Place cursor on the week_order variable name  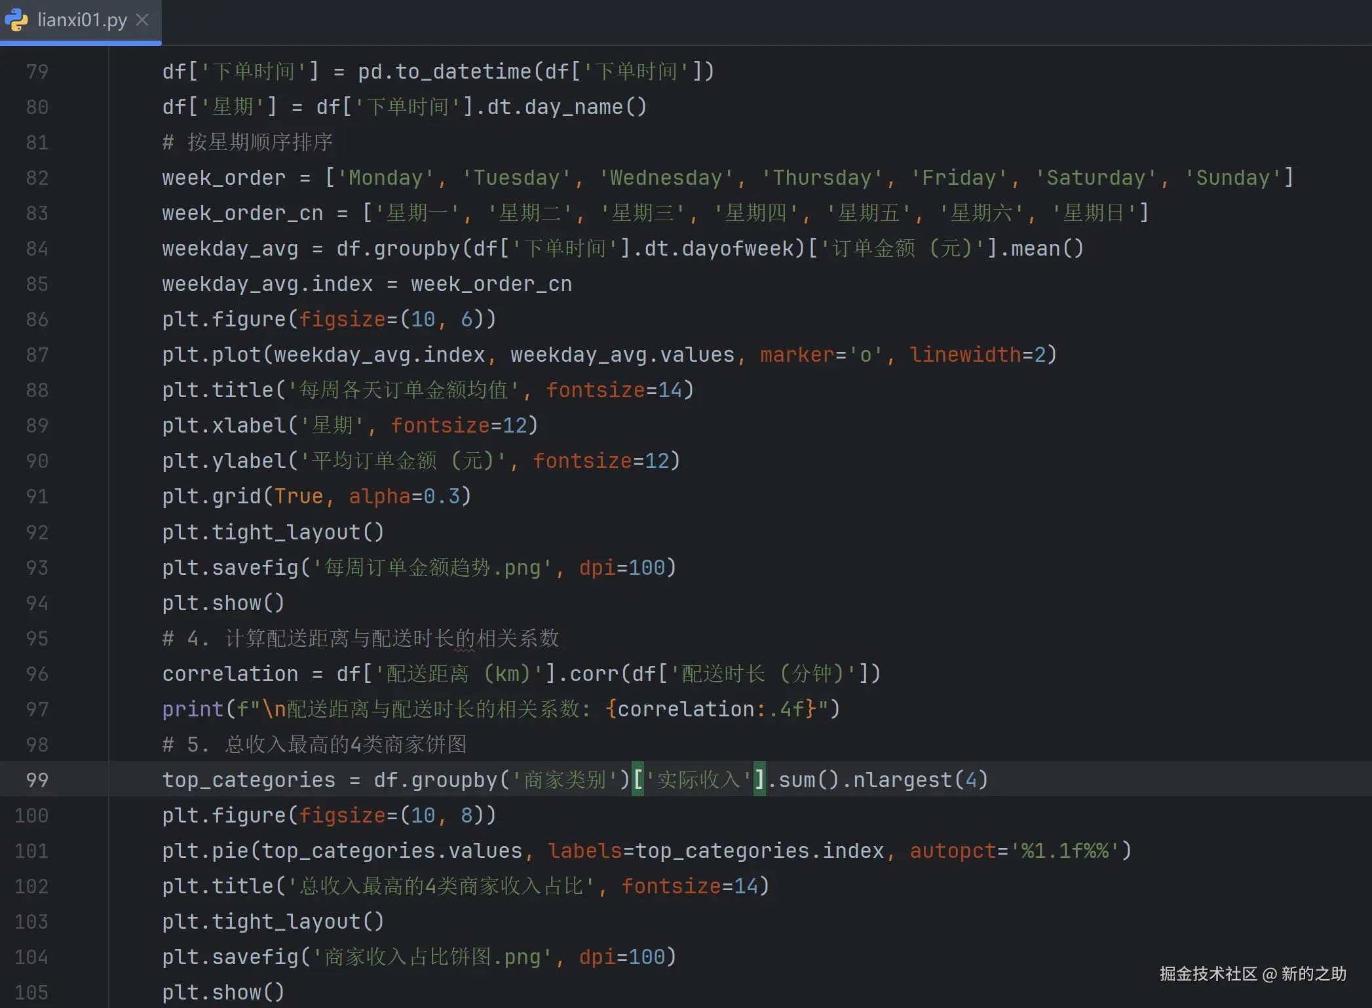pos(223,178)
